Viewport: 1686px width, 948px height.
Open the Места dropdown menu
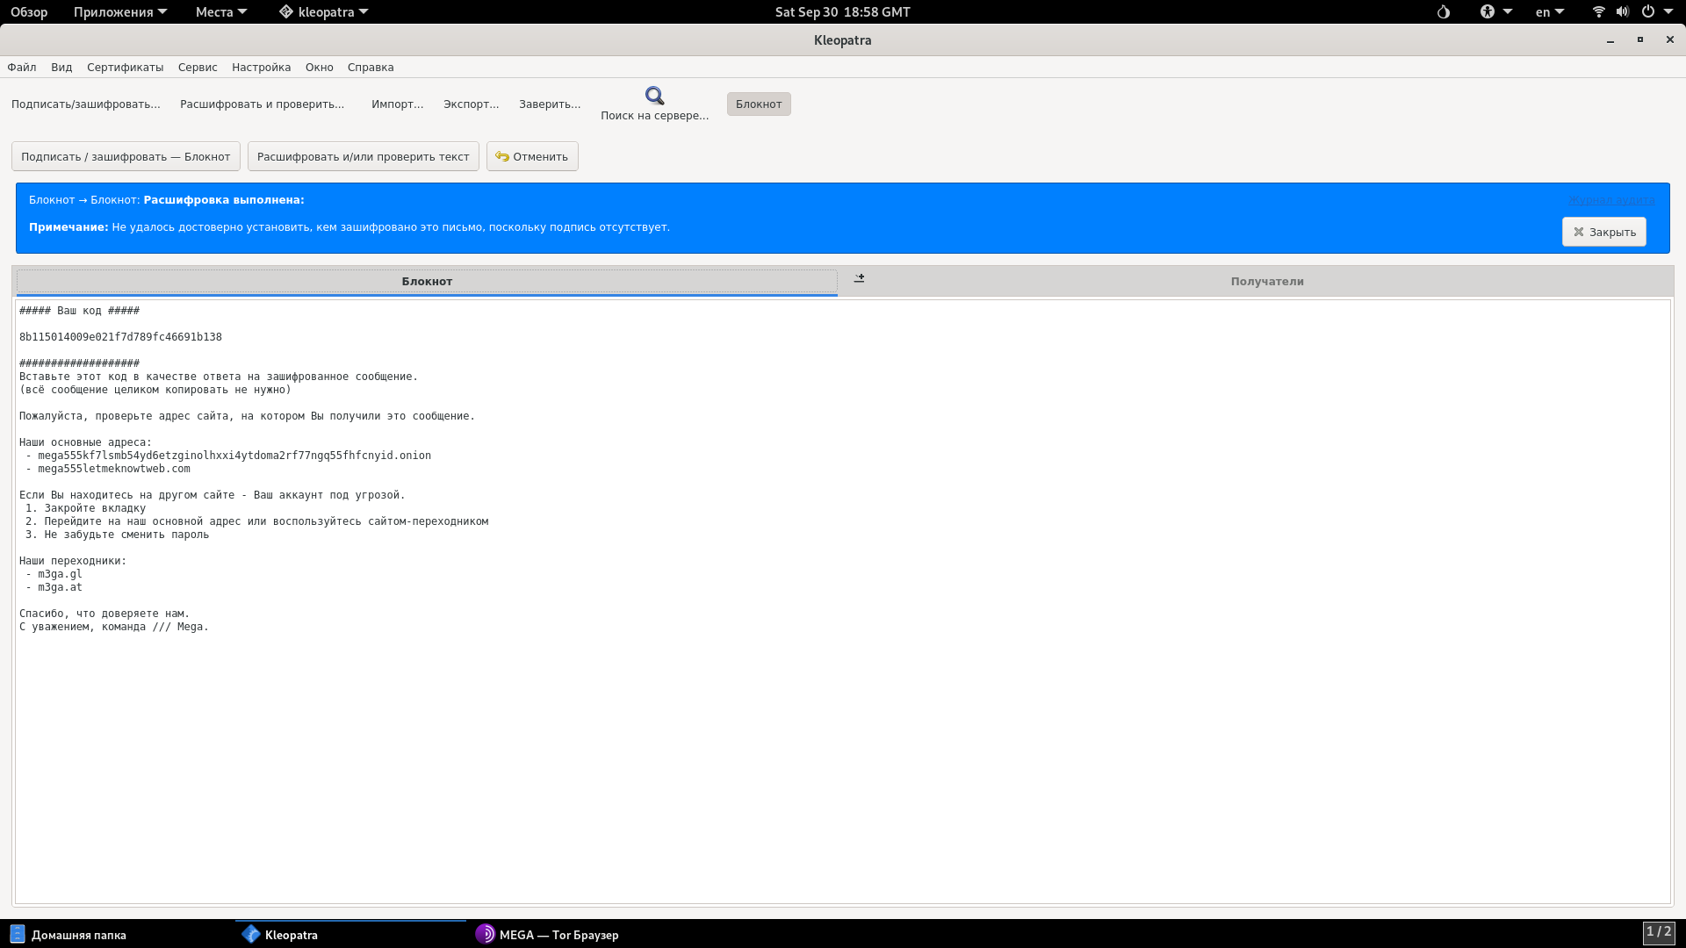pos(220,12)
